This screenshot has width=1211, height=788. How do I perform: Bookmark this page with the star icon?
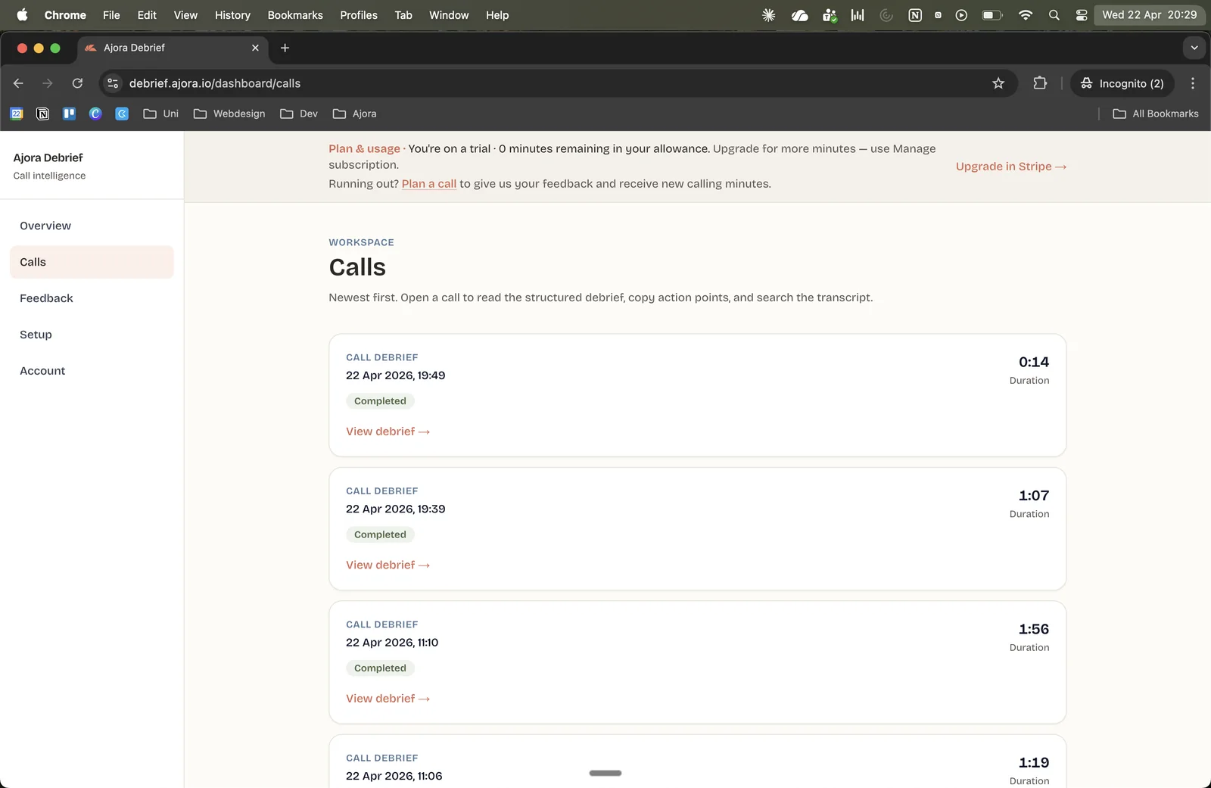pos(998,83)
